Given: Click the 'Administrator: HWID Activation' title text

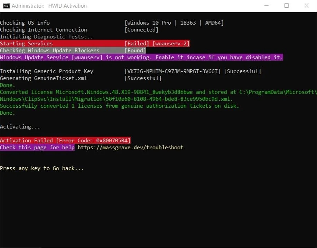Looking at the screenshot, I should [x=49, y=6].
